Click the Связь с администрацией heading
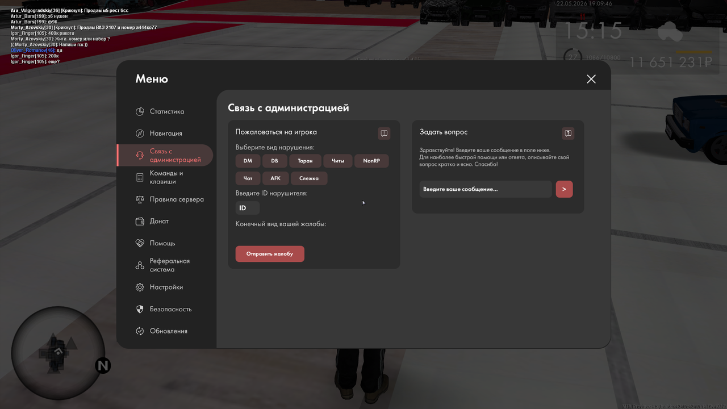This screenshot has width=727, height=409. (x=289, y=108)
